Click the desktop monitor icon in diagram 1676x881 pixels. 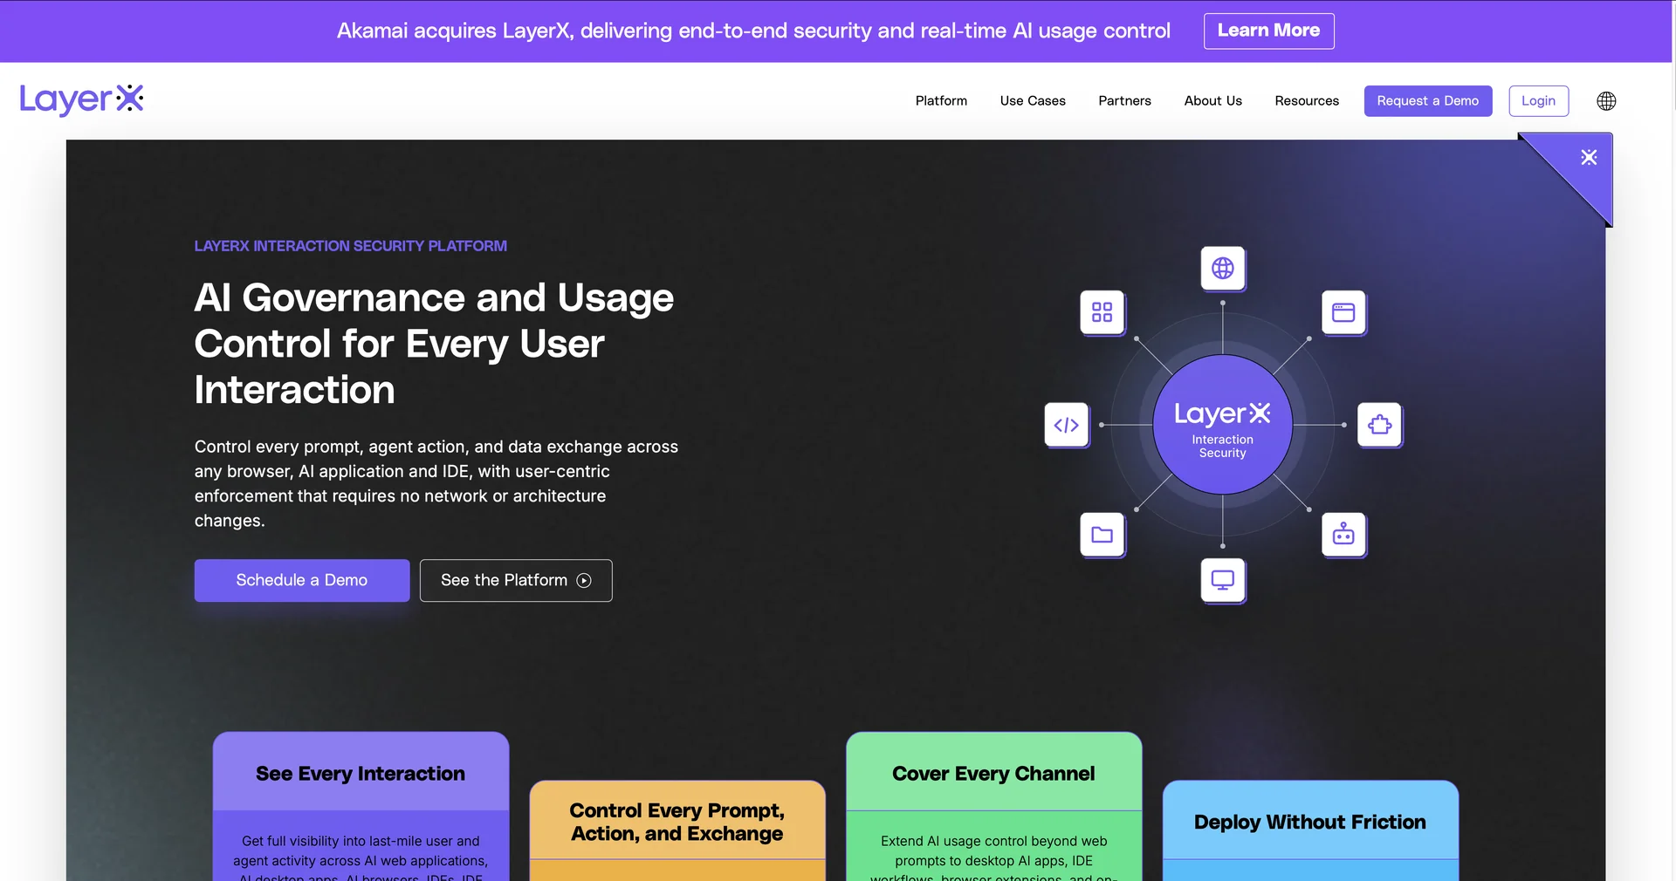(x=1223, y=580)
